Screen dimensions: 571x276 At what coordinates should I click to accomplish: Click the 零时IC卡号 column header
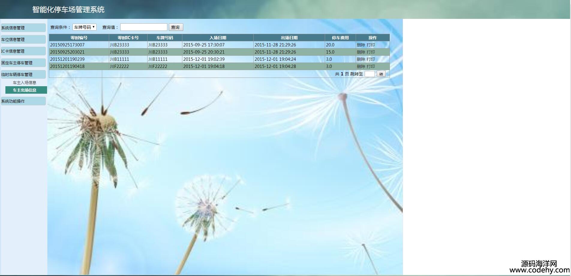coord(128,38)
